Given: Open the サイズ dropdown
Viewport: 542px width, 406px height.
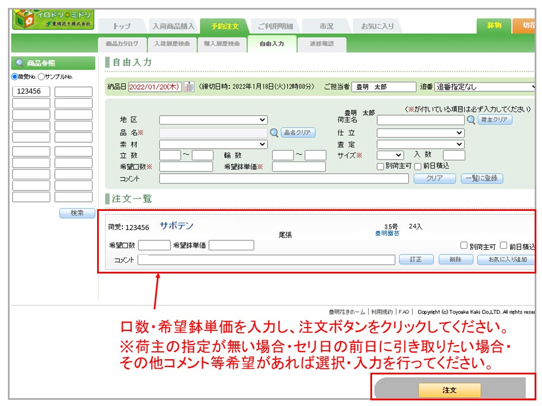Looking at the screenshot, I should [x=390, y=155].
